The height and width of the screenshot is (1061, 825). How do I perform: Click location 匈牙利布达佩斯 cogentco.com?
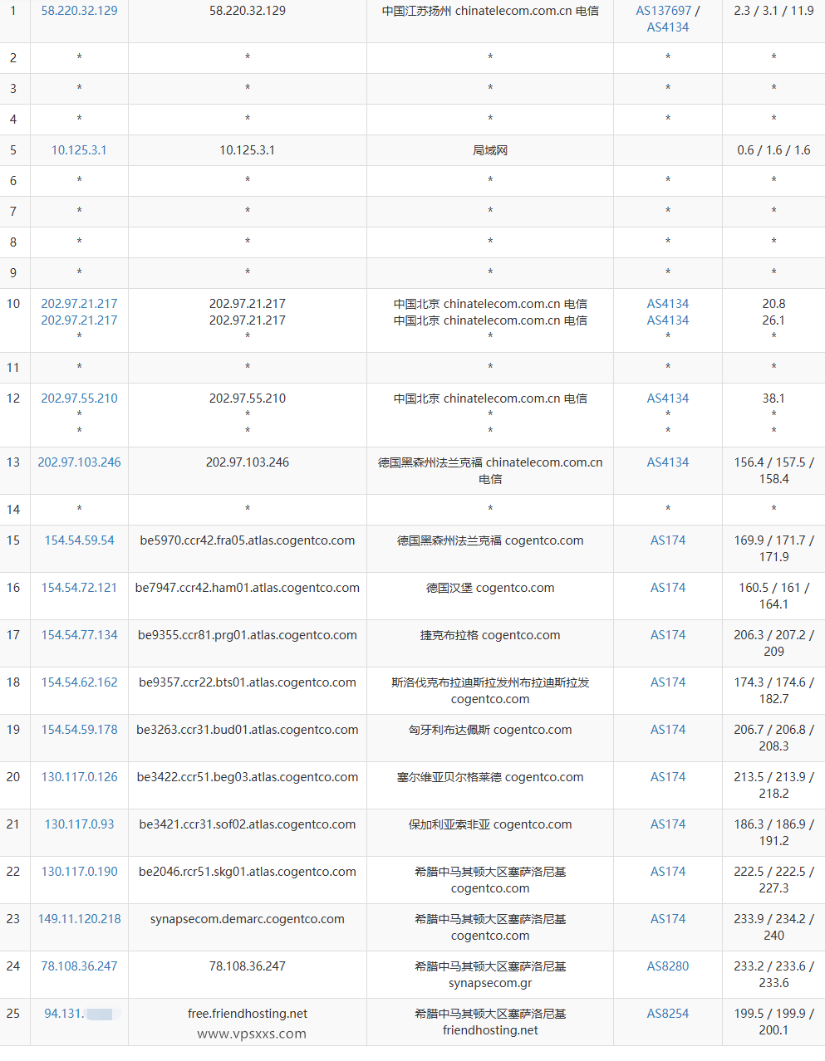coord(490,730)
